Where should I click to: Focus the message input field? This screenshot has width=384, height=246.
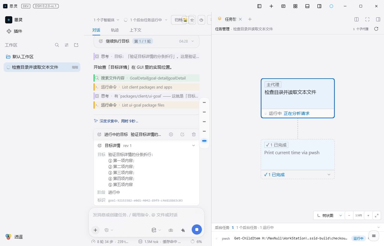[146, 215]
